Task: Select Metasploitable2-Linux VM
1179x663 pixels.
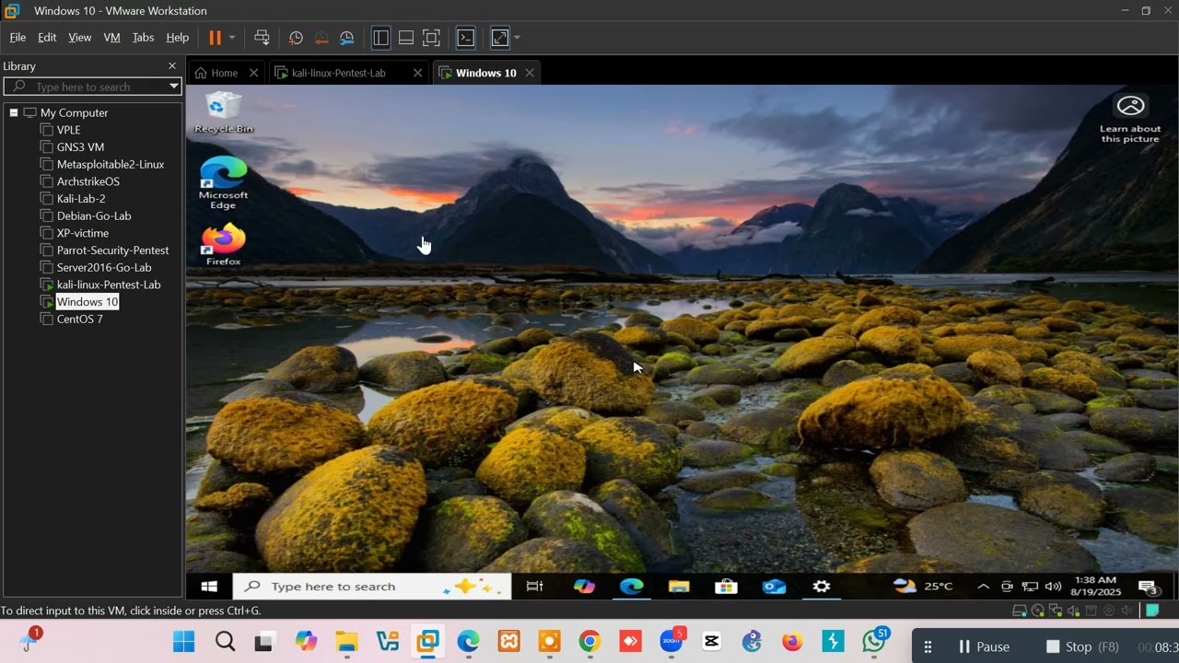Action: click(111, 164)
